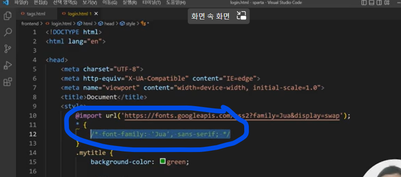Close the login.html tab
This screenshot has width=401, height=177.
coord(96,13)
